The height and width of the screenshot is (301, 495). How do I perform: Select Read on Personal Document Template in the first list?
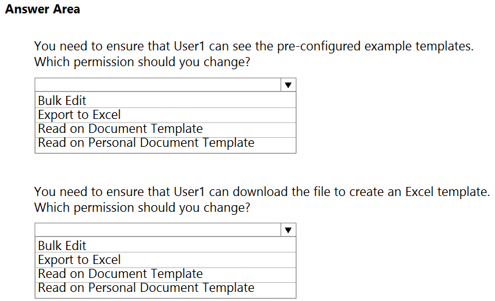click(x=165, y=144)
